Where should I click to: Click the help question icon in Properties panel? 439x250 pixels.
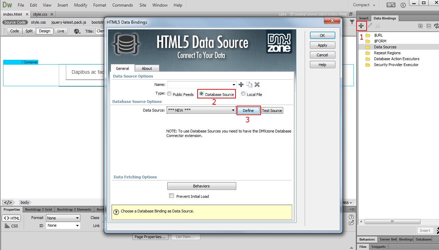[x=351, y=217]
